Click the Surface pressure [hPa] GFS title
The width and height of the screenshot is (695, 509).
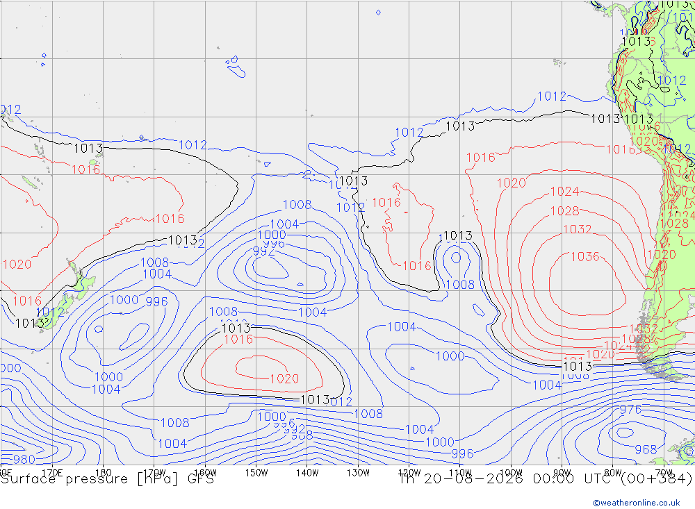click(108, 479)
